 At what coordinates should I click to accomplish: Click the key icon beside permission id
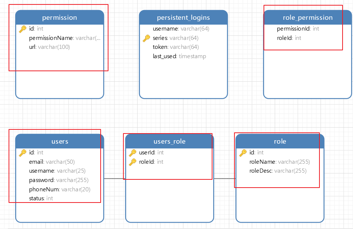[22, 29]
